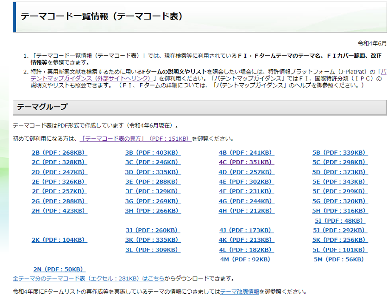Open the 4H (PDF: 212KB) link
391x306 pixels.
click(x=246, y=211)
